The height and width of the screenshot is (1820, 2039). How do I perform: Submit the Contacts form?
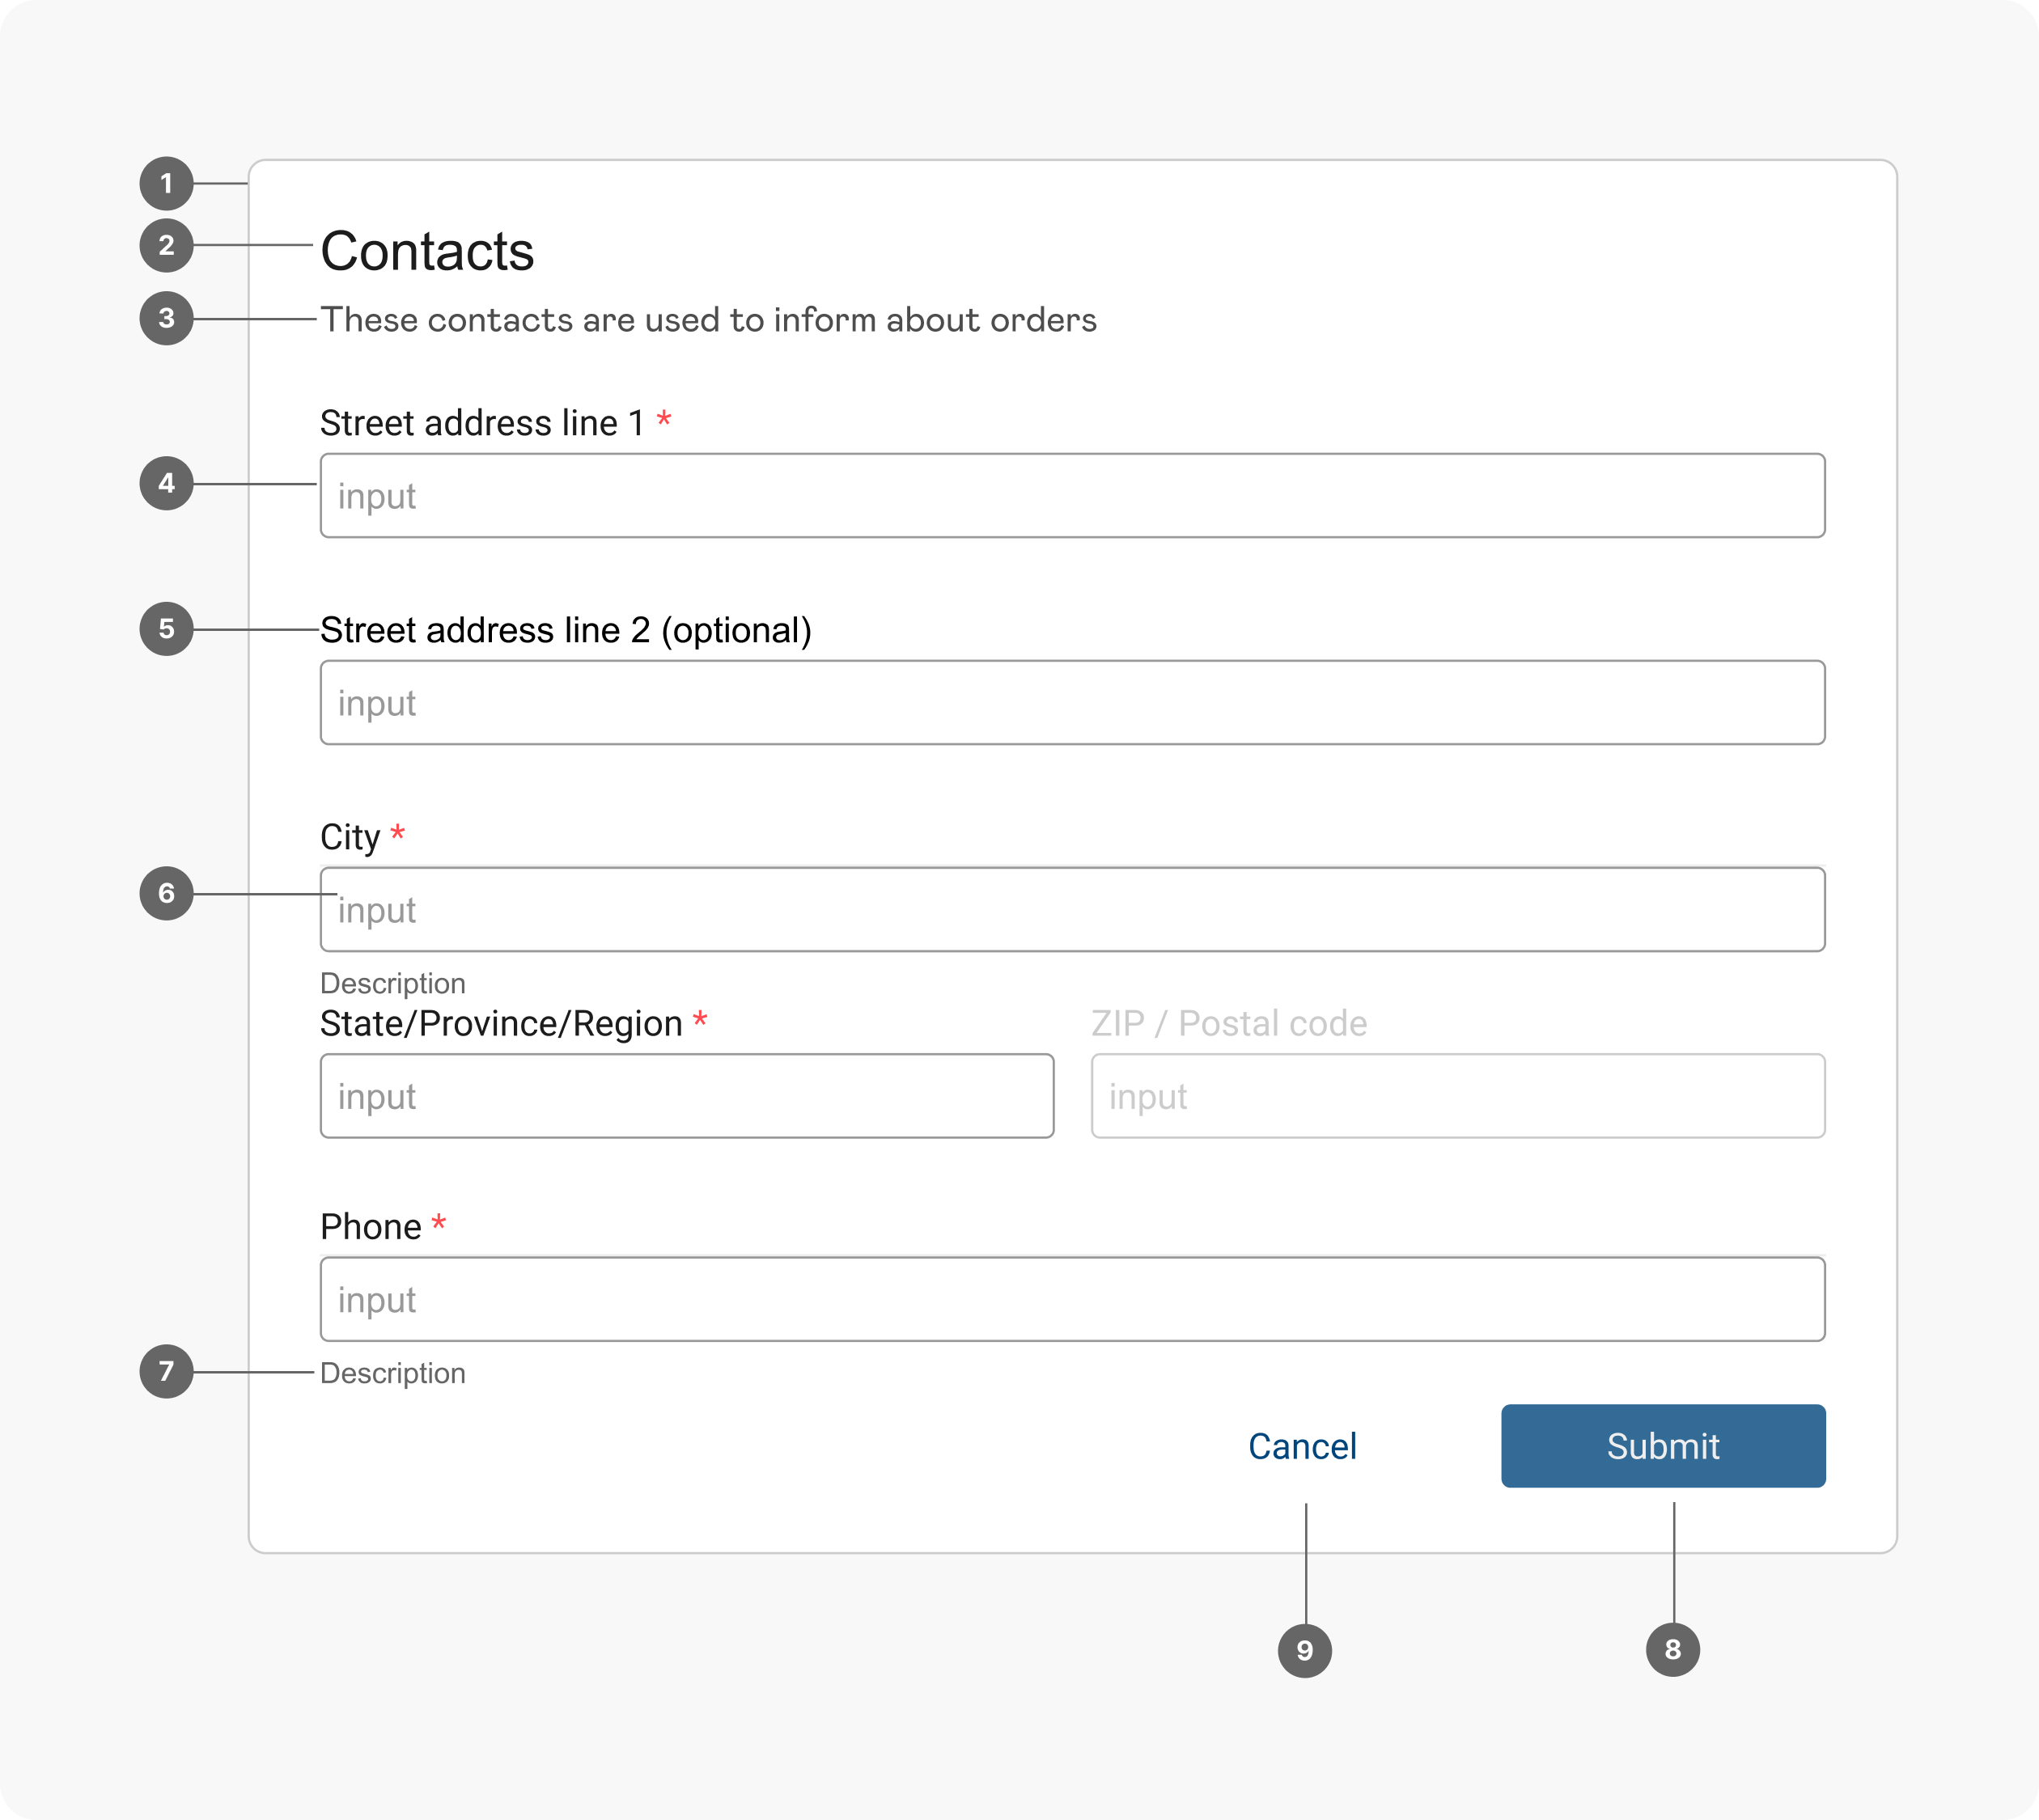pos(1663,1446)
